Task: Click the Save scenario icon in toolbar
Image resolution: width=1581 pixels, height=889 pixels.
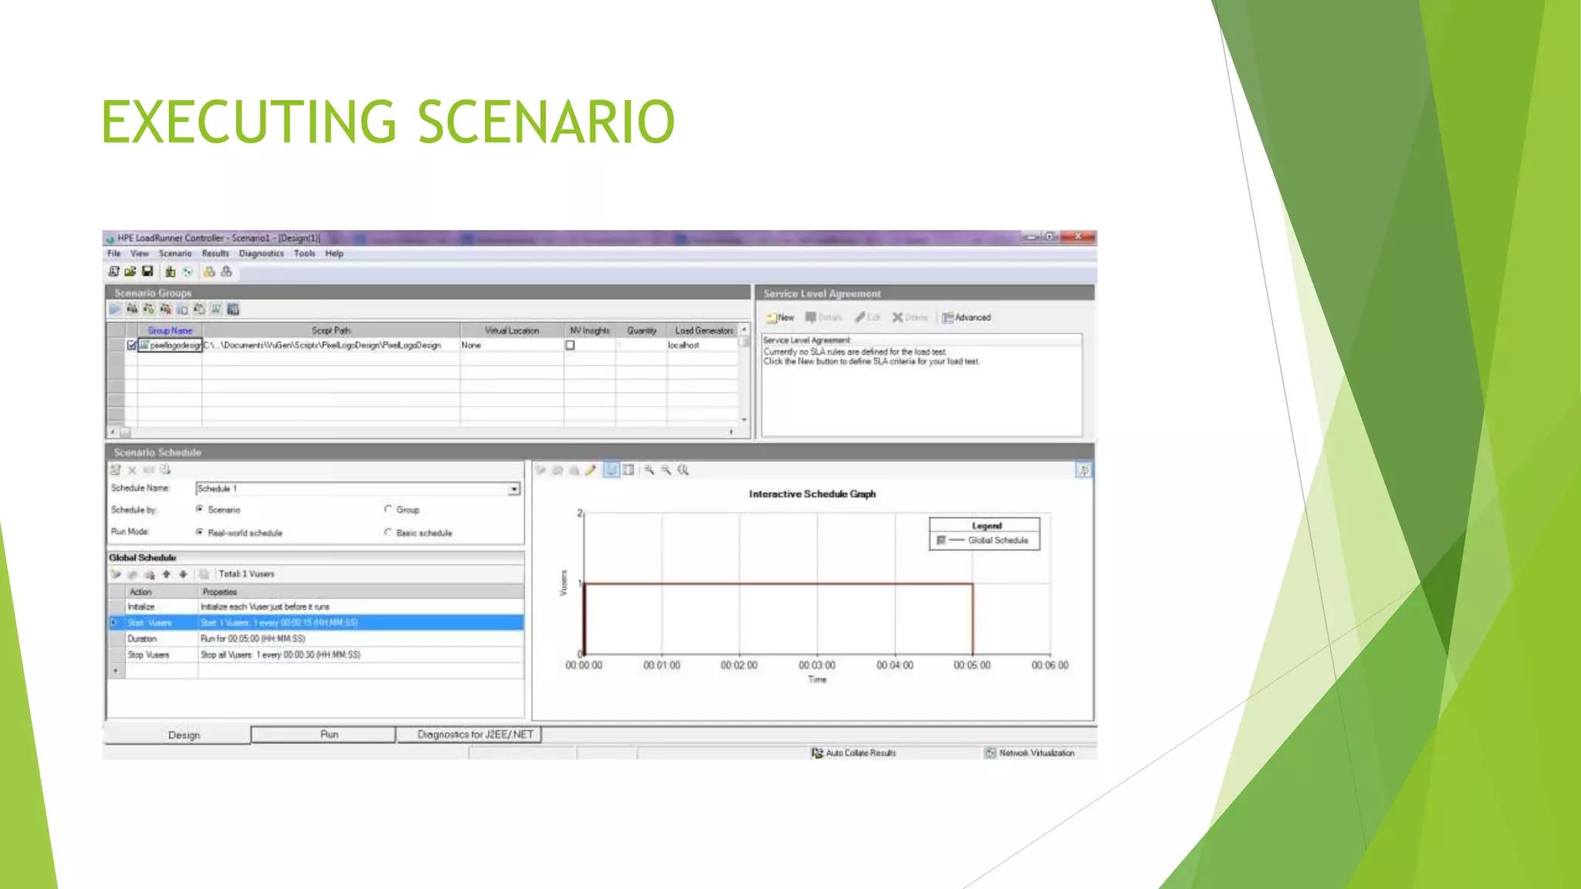Action: click(147, 272)
